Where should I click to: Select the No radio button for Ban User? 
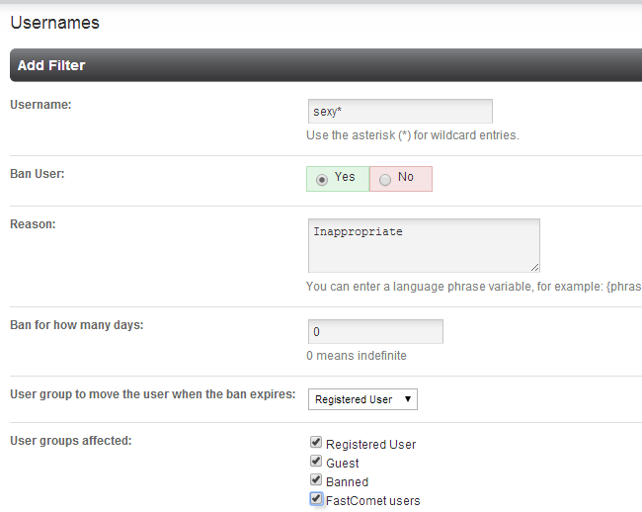coord(385,180)
